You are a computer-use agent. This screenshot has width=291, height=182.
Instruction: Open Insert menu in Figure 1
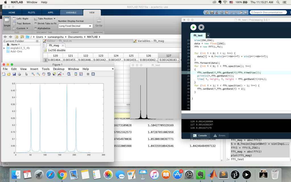[x=34, y=69]
